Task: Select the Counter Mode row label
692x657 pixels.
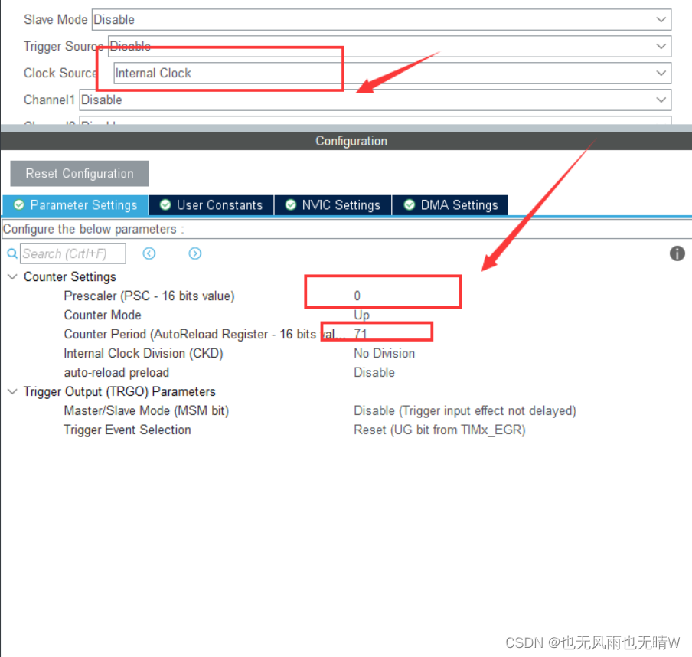Action: click(103, 315)
